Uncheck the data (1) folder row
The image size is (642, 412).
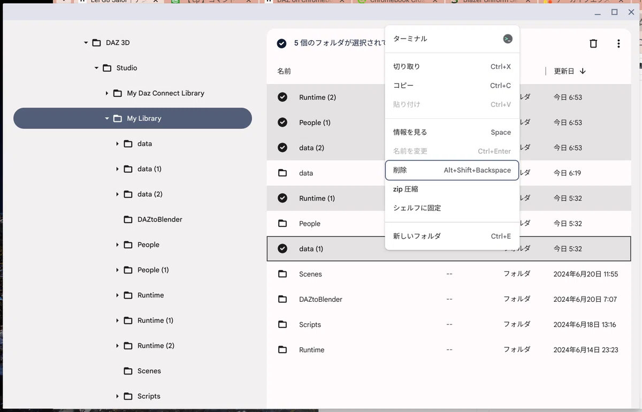pyautogui.click(x=282, y=248)
